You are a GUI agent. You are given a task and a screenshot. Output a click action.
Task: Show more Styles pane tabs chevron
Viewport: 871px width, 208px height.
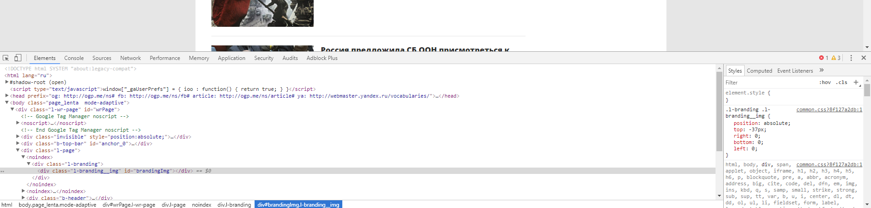coord(821,70)
